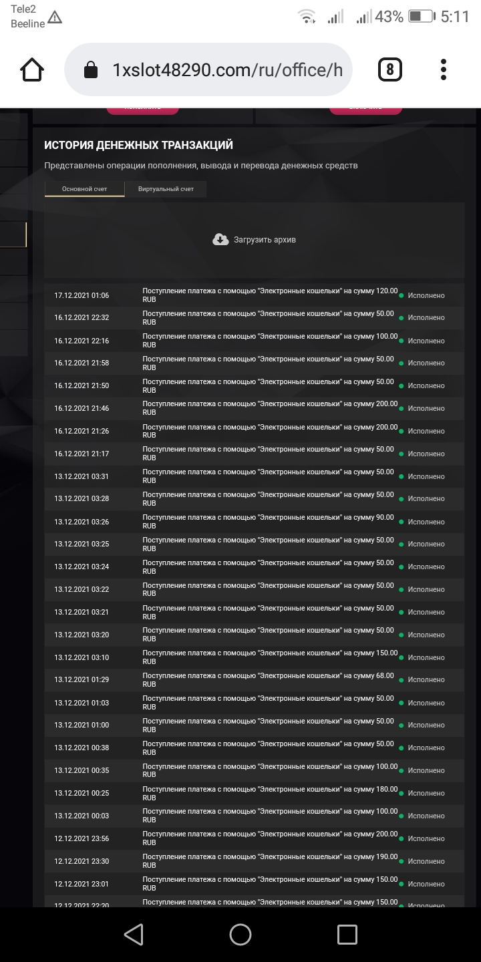The width and height of the screenshot is (481, 962).
Task: Select the 12.12.2021 23:30 transaction for 190.00
Action: point(254,861)
